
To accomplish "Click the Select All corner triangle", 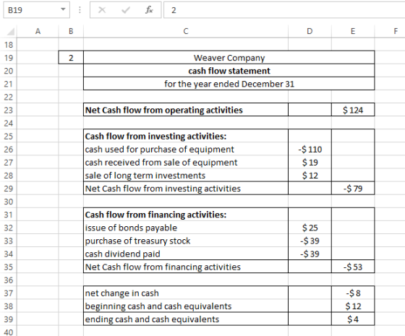I will pyautogui.click(x=11, y=32).
